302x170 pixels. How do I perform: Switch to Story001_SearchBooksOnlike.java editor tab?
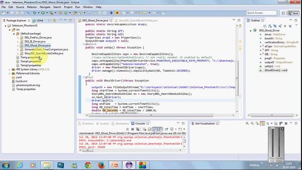[136, 20]
